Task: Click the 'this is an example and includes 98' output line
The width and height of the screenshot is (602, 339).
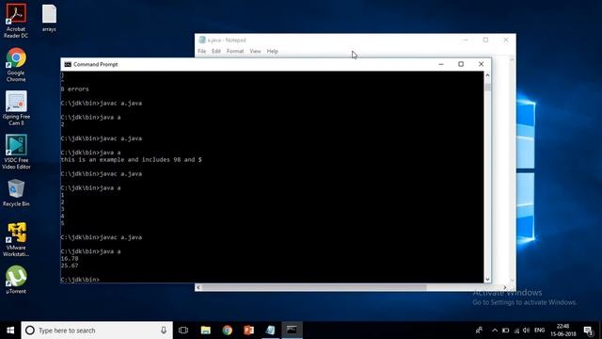Action: (131, 159)
